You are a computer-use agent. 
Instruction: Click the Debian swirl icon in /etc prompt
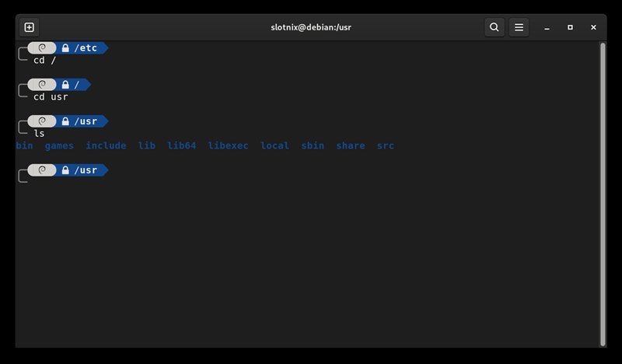tap(42, 48)
